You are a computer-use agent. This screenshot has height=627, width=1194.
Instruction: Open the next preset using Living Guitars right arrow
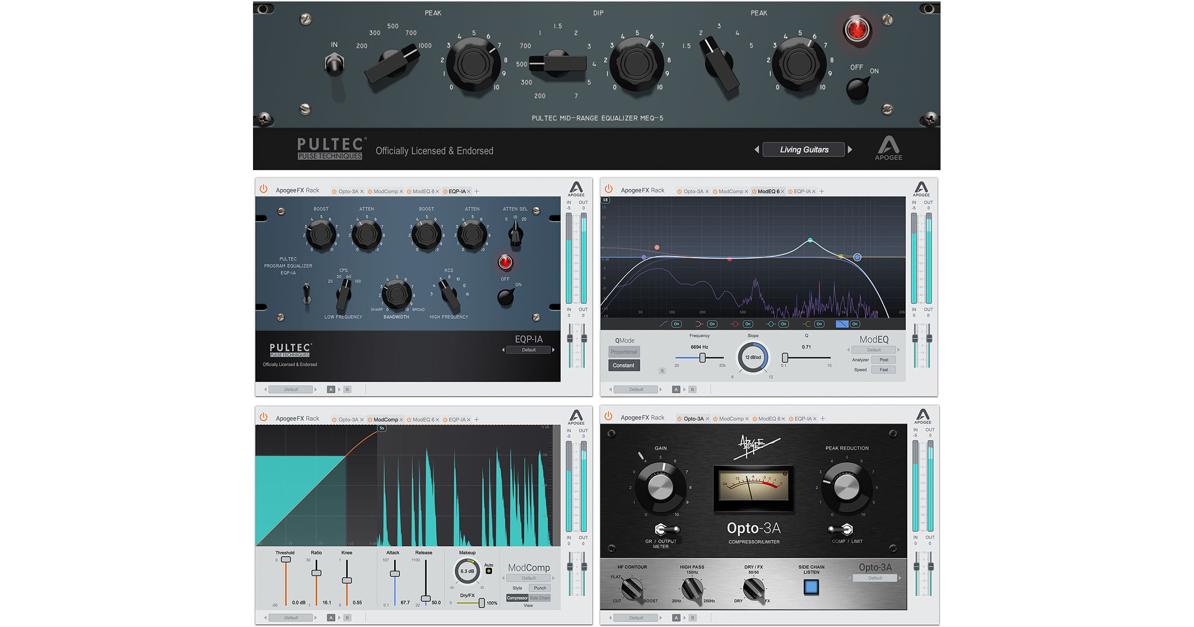(851, 149)
